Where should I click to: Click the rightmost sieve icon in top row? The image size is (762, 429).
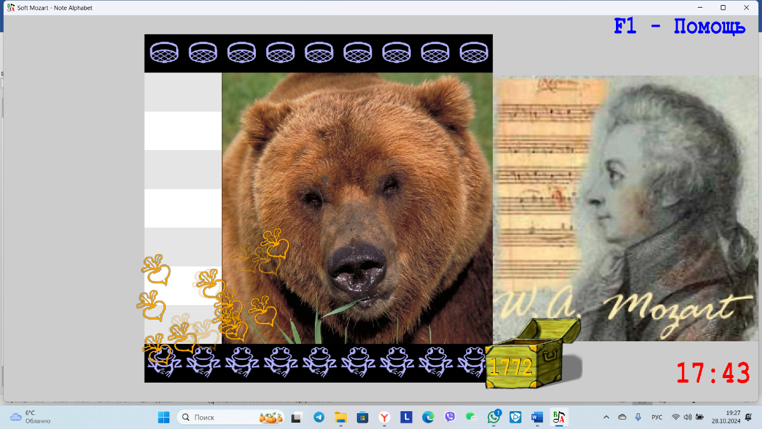tap(474, 52)
